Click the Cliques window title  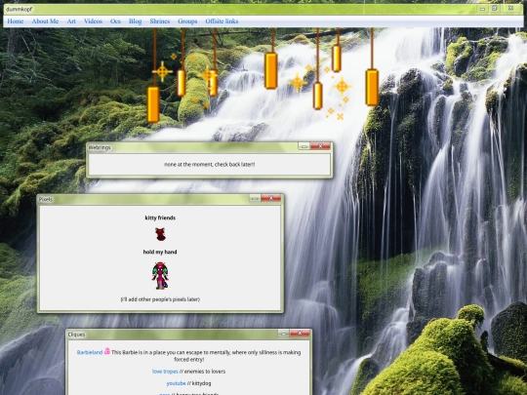76,335
